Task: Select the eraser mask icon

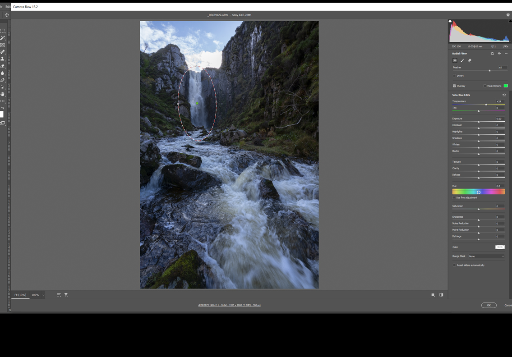Action: coord(470,60)
